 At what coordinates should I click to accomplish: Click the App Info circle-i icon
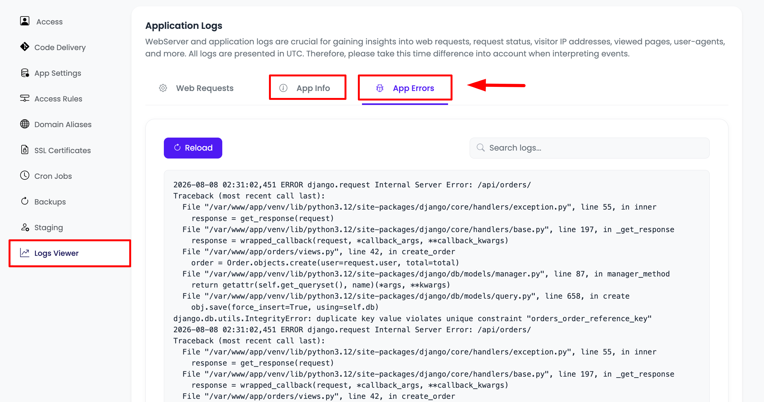[x=283, y=88]
